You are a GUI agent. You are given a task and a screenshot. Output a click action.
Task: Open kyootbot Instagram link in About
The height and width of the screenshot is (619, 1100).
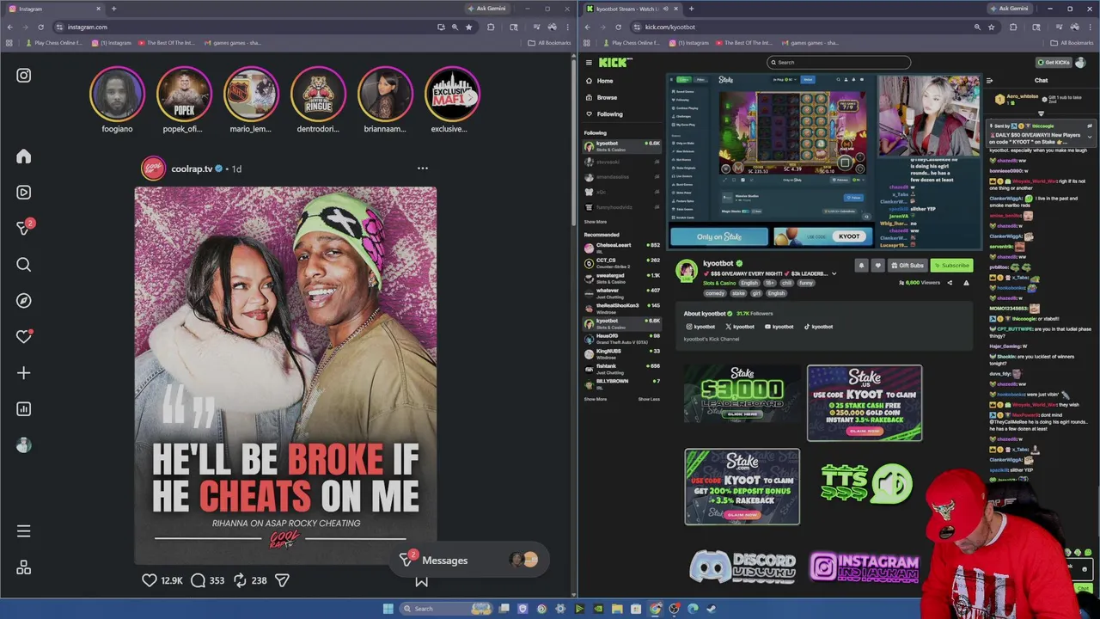[x=700, y=327]
